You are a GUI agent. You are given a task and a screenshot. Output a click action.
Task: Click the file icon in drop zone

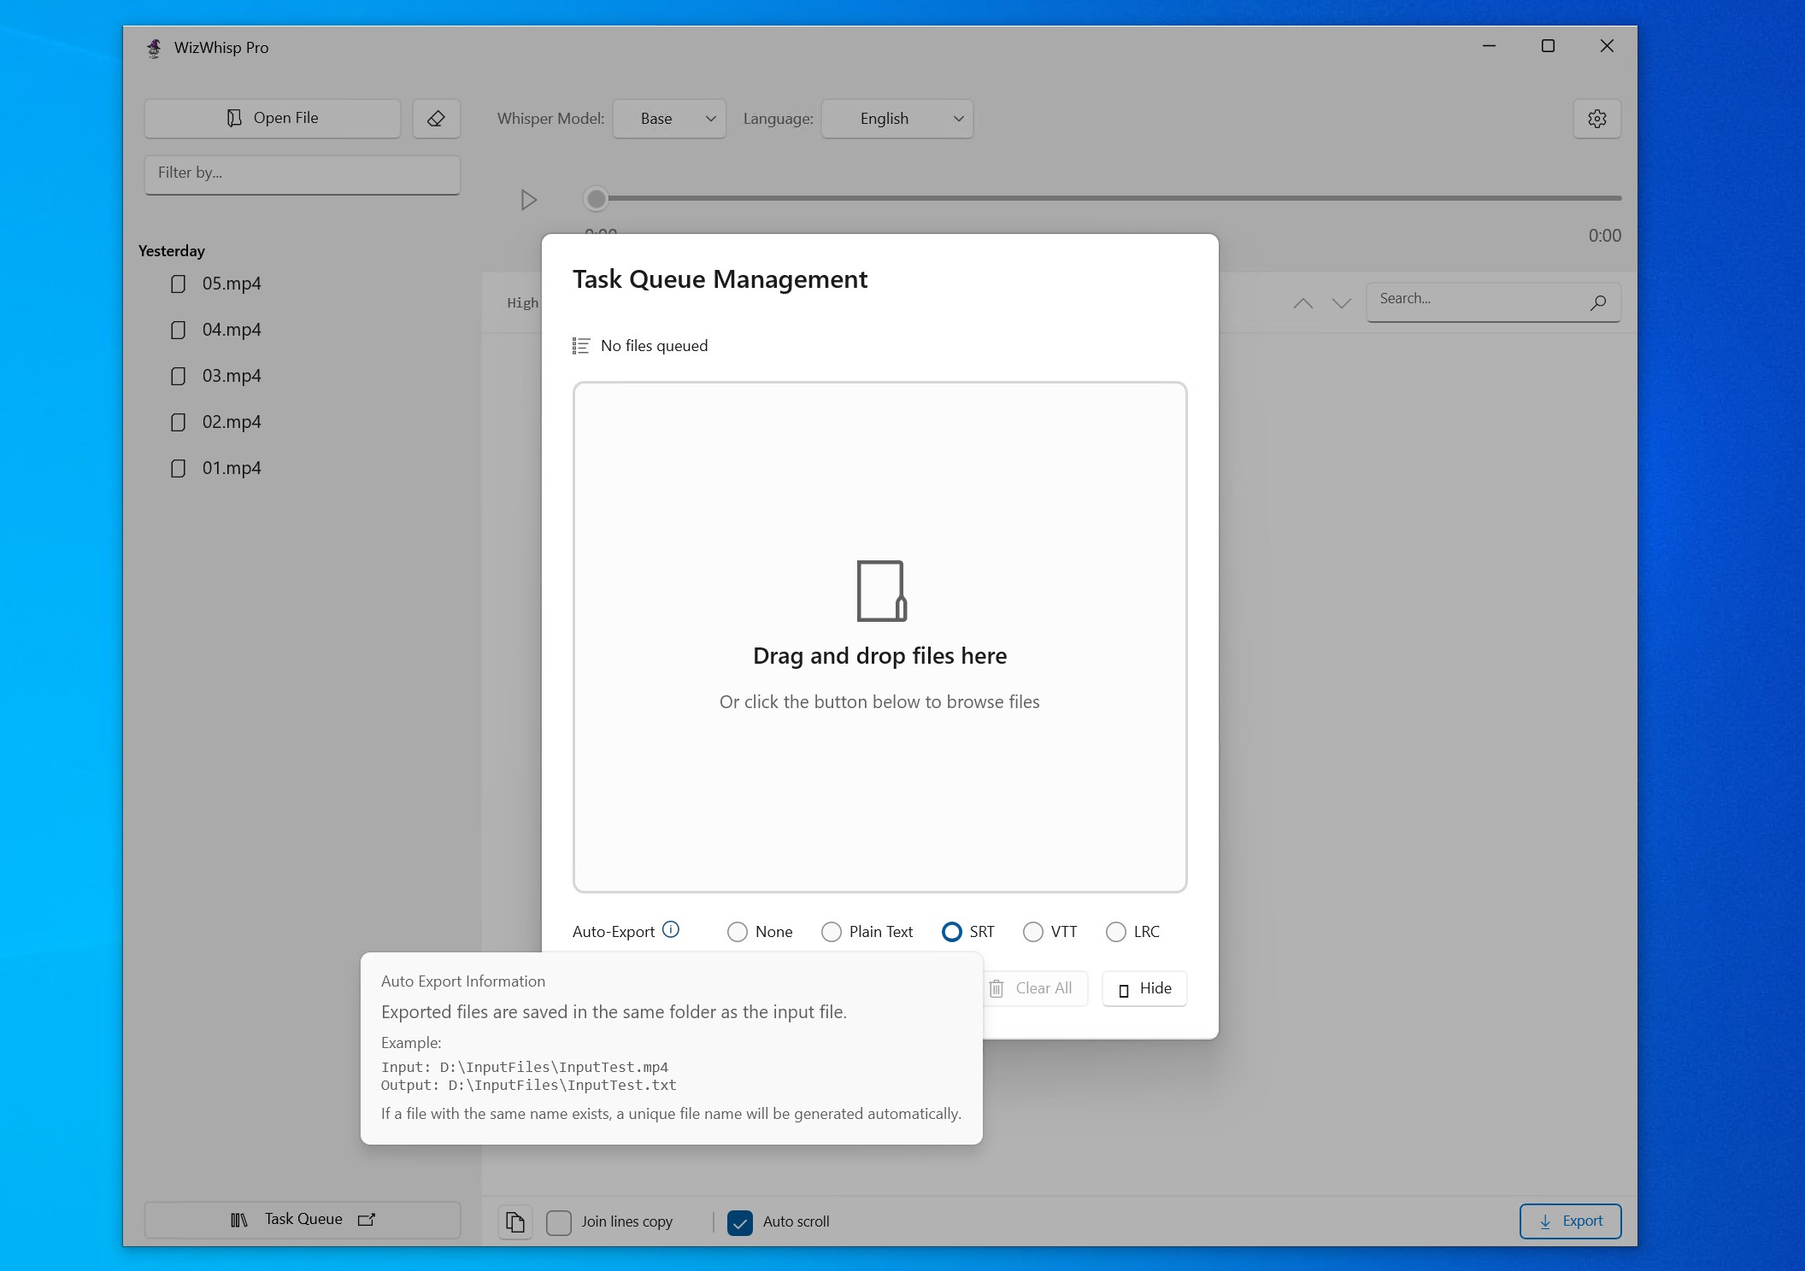(x=881, y=591)
